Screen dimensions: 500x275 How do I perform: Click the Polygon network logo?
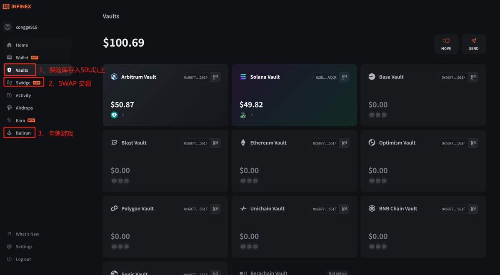114,208
